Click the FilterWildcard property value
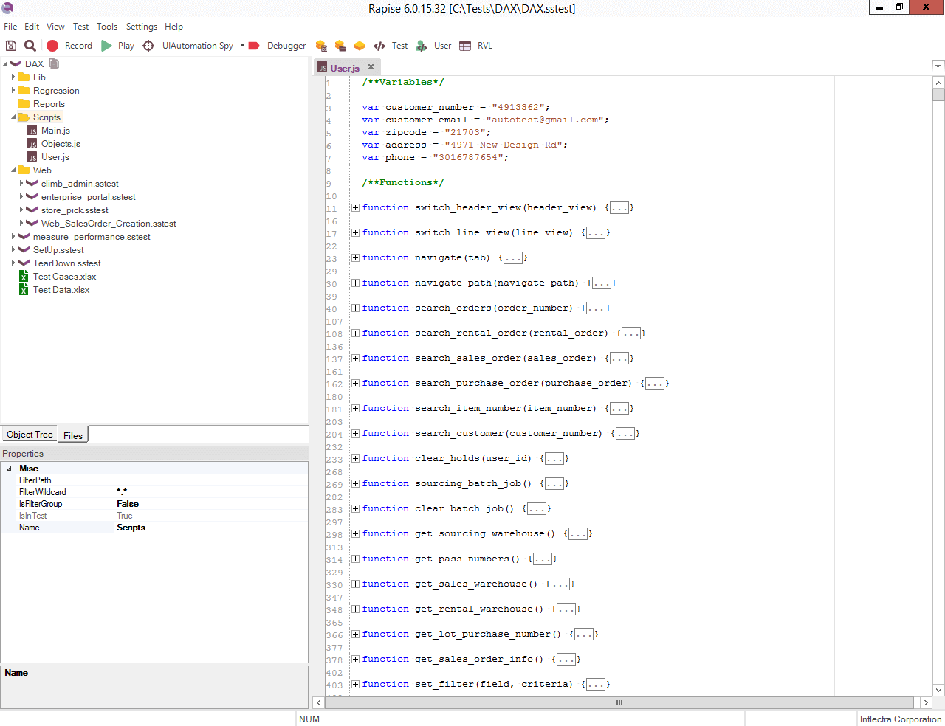 tap(211, 492)
